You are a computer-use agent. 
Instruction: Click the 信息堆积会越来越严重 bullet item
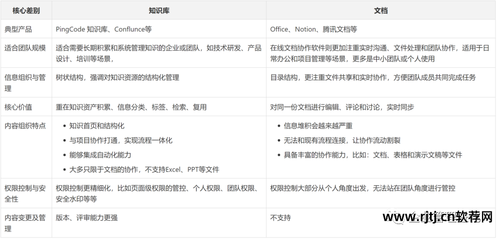[x=318, y=126]
